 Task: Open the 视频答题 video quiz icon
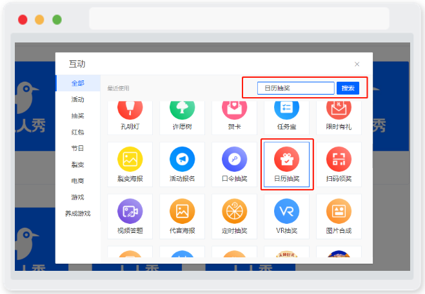coord(130,211)
